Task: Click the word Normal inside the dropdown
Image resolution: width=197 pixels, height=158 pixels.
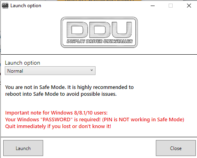Action: pos(15,71)
